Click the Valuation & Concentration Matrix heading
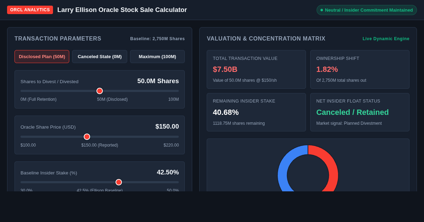Screen dimensions: 424x222 click(266, 39)
